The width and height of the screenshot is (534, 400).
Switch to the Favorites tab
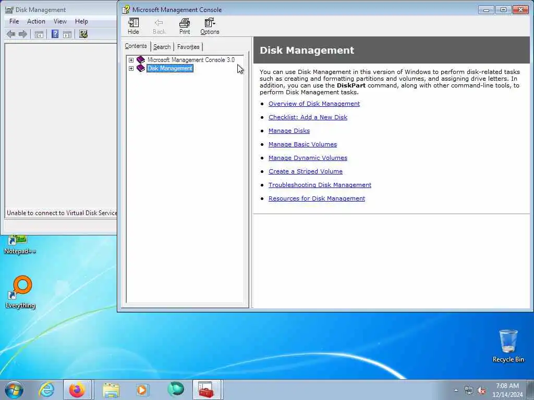[188, 46]
